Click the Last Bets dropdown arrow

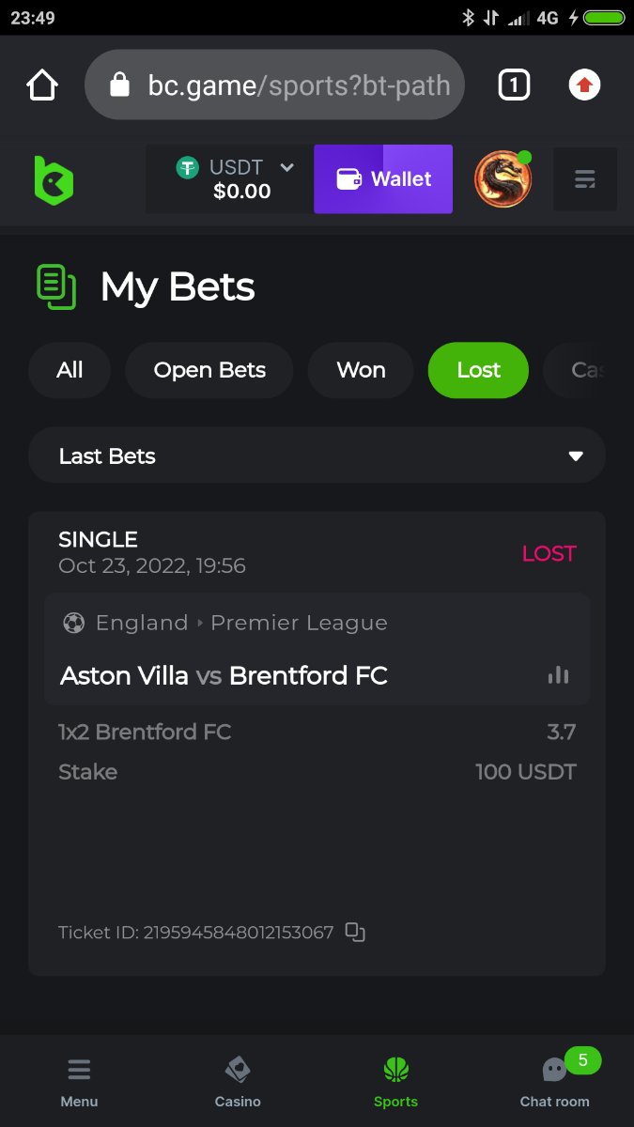click(576, 456)
